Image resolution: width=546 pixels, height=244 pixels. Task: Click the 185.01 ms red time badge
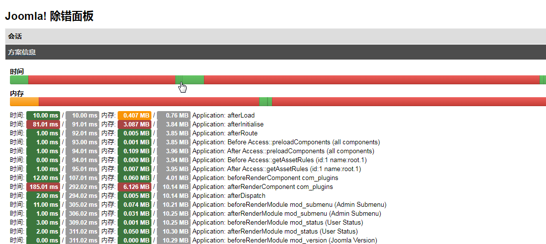coord(43,187)
